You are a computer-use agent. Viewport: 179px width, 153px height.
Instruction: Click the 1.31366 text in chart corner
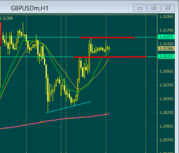click(7, 18)
